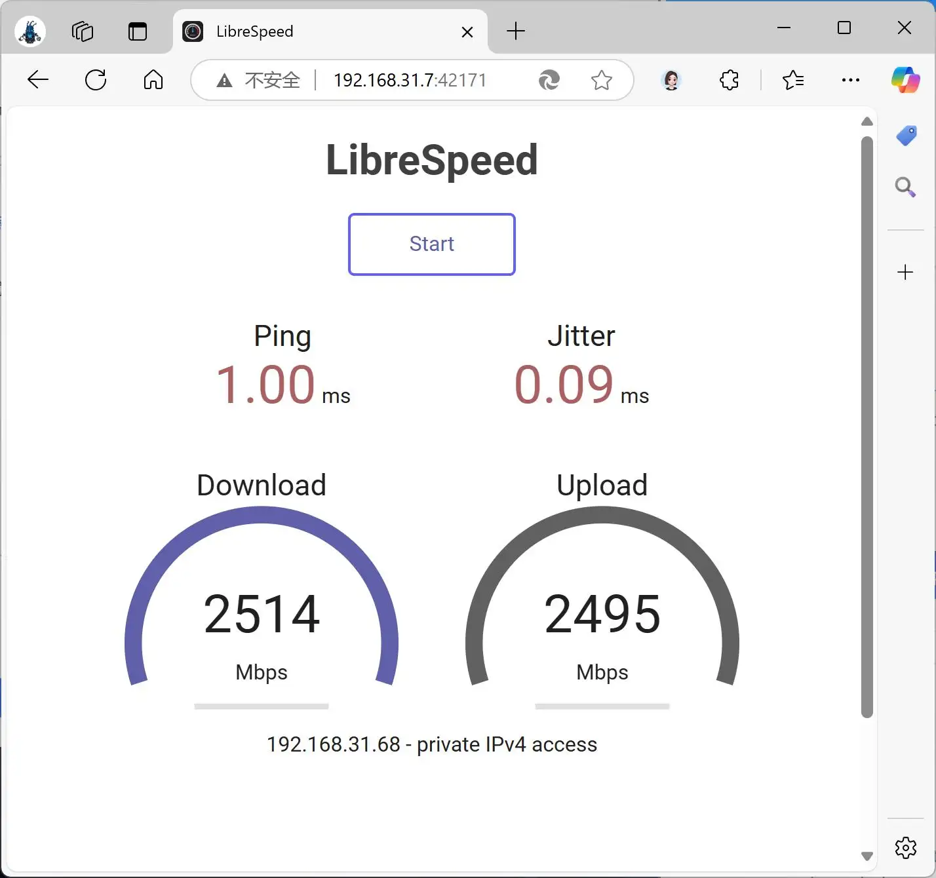Add this page to favorites with the star

(x=601, y=80)
